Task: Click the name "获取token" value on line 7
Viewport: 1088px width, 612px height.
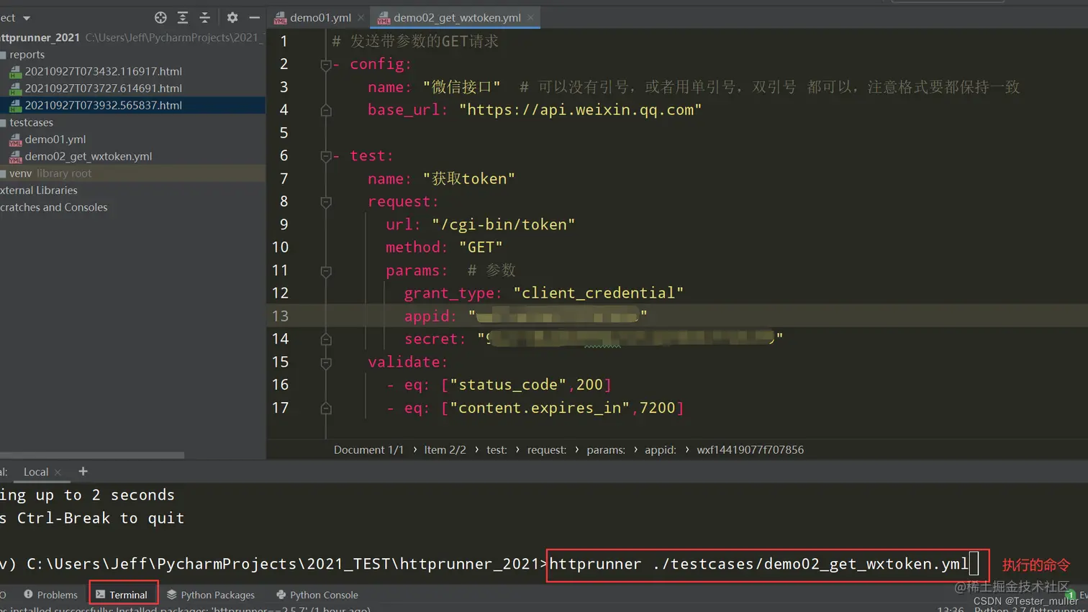Action: 468,179
